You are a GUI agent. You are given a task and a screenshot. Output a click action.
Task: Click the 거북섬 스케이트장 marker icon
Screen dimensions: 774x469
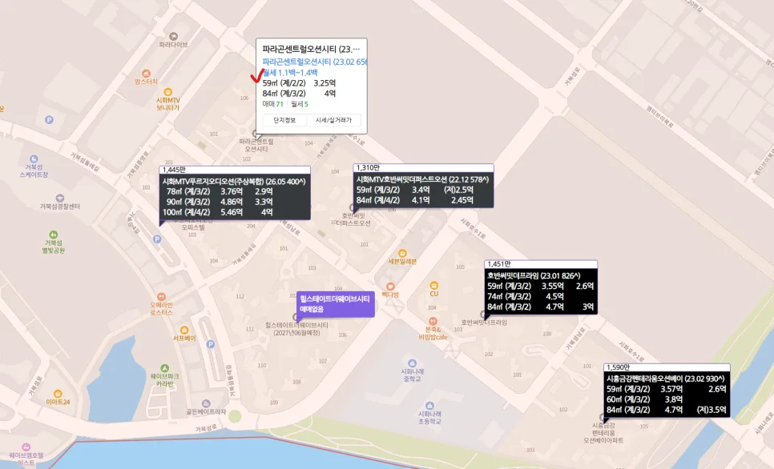pyautogui.click(x=34, y=159)
